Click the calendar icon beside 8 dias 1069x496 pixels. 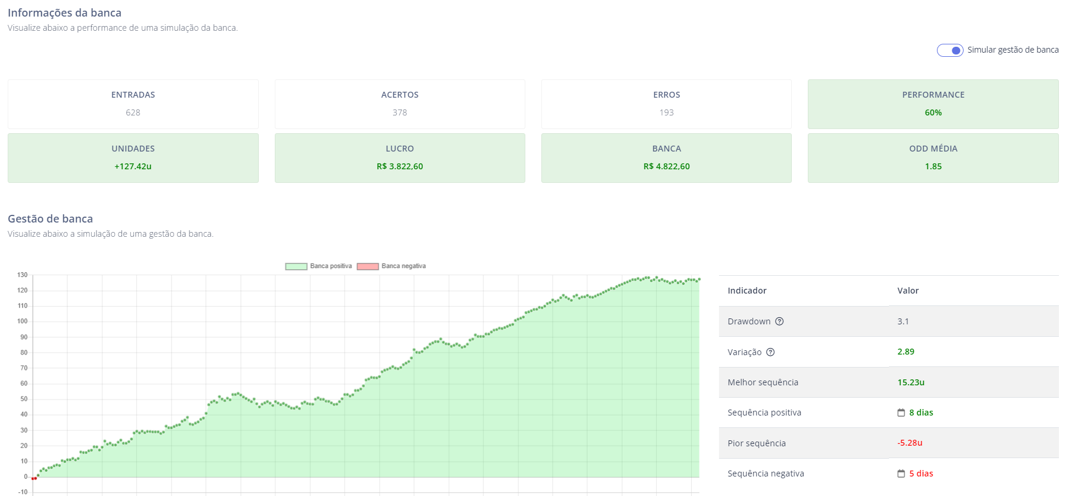click(901, 413)
